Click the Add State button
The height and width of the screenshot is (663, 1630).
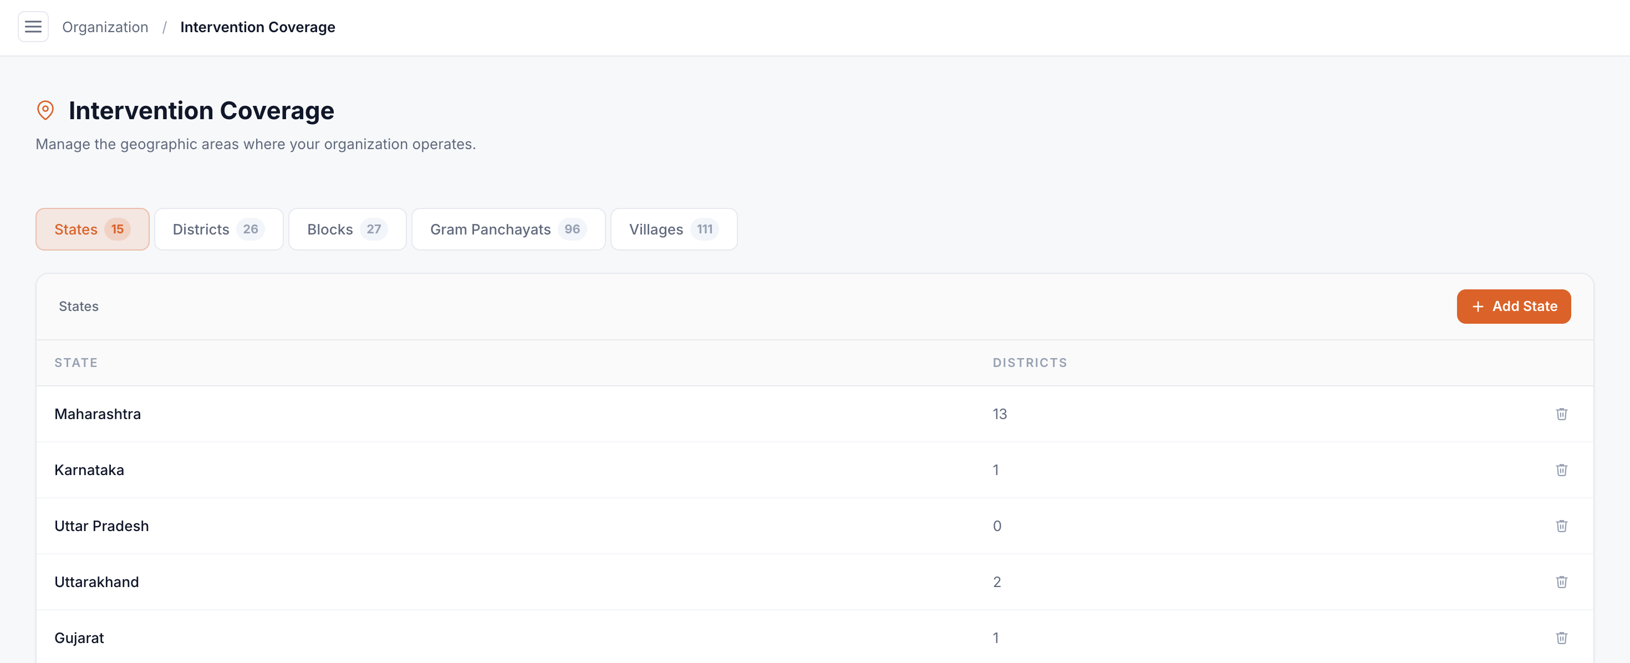[1513, 306]
